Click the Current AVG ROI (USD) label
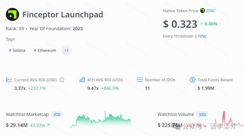Image resolution: width=244 pixels, height=136 pixels. point(35,80)
